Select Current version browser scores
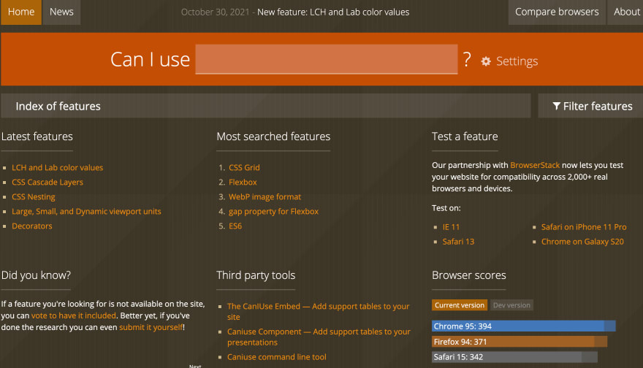643x368 pixels. tap(460, 305)
